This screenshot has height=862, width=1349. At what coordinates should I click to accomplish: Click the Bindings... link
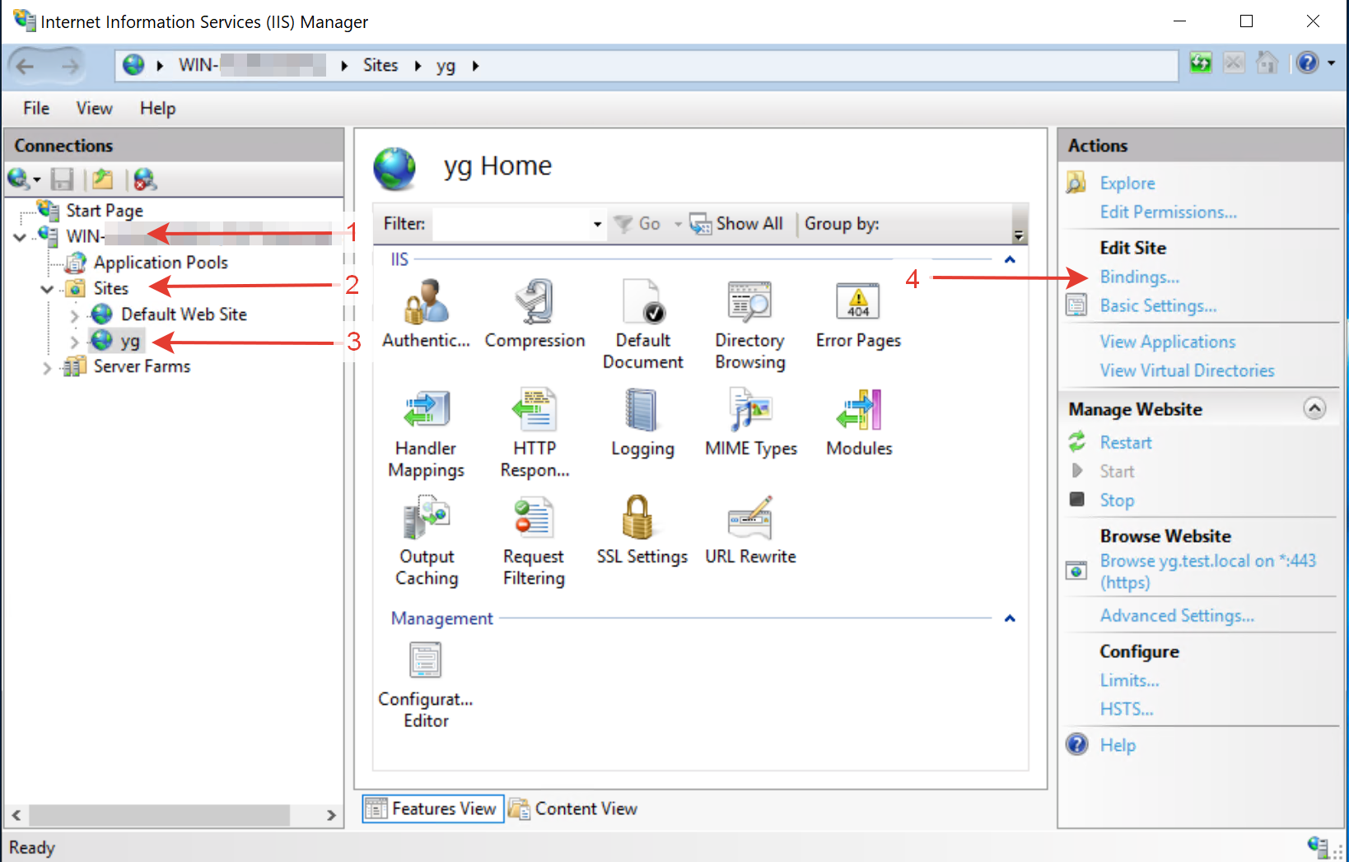tap(1140, 277)
